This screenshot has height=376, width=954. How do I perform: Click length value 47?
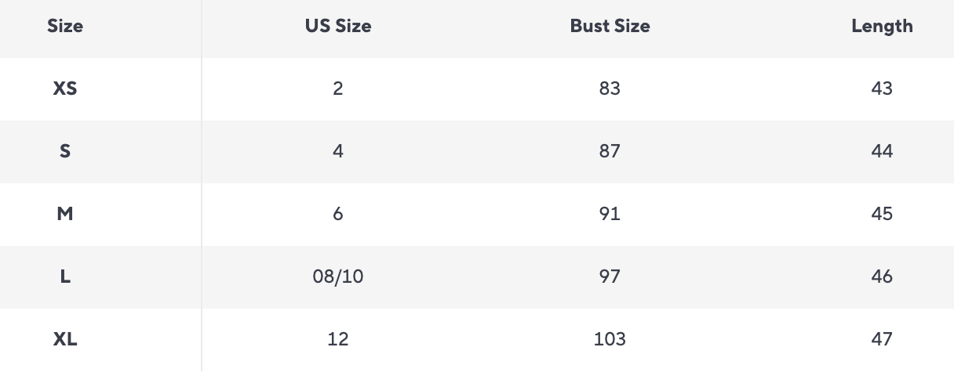click(x=882, y=339)
